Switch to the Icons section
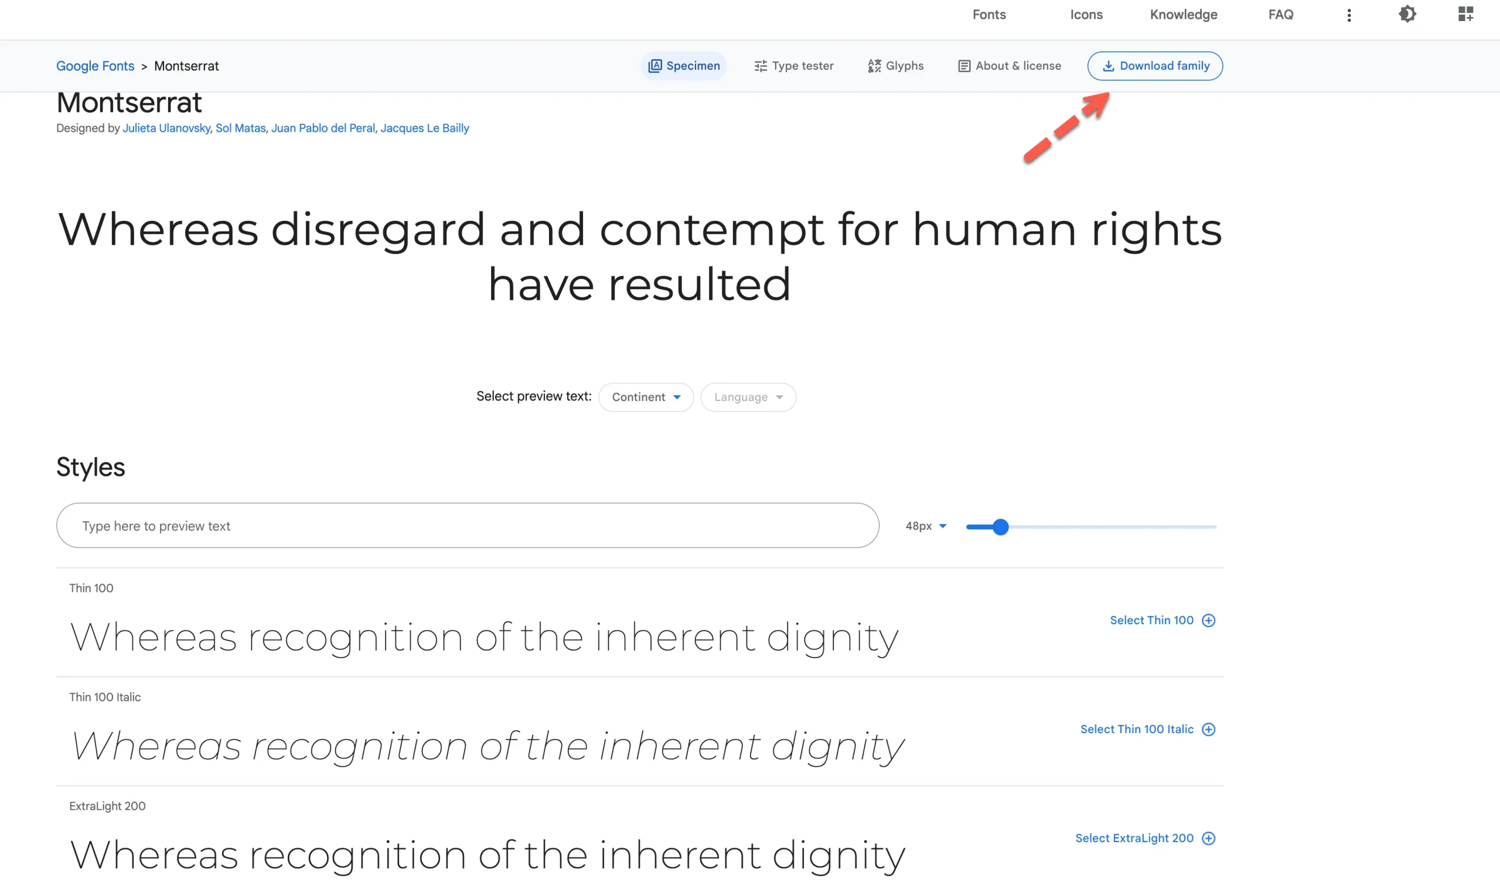1500x883 pixels. tap(1086, 14)
